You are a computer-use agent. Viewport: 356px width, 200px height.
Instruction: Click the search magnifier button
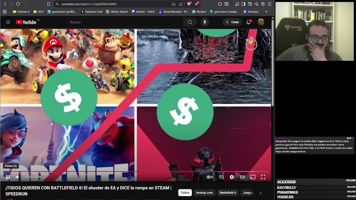tap(190, 22)
